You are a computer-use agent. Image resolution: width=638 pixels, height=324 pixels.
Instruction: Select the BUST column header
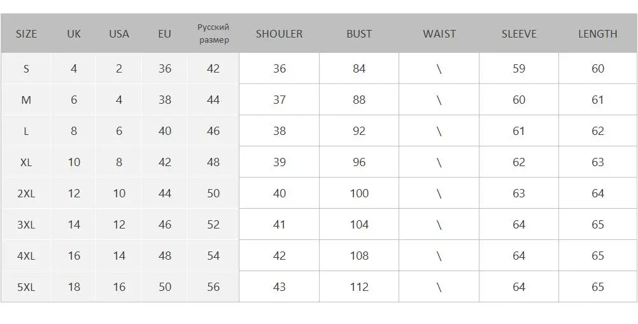(x=359, y=34)
